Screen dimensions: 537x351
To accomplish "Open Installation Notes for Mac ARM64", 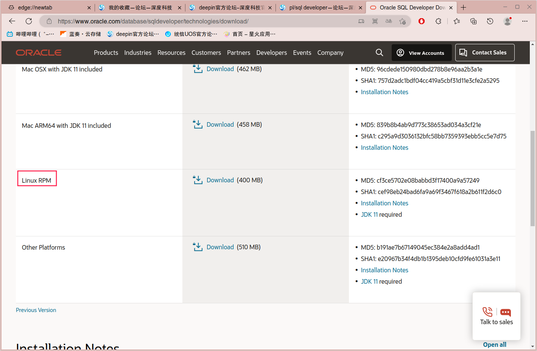I will point(384,148).
